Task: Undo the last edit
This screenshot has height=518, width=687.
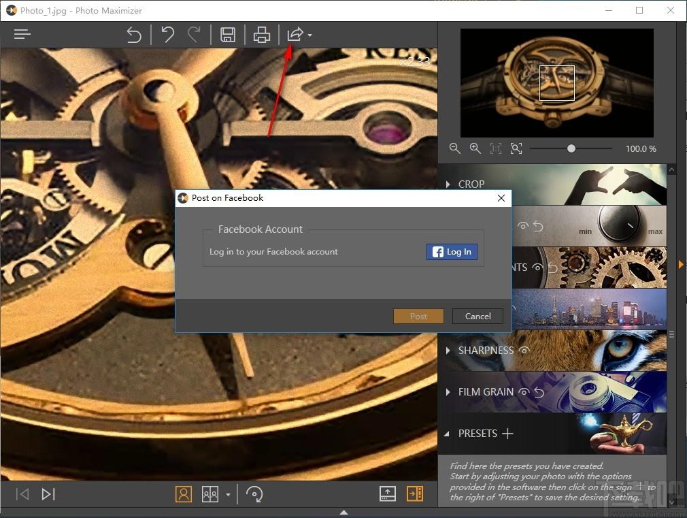Action: point(167,34)
